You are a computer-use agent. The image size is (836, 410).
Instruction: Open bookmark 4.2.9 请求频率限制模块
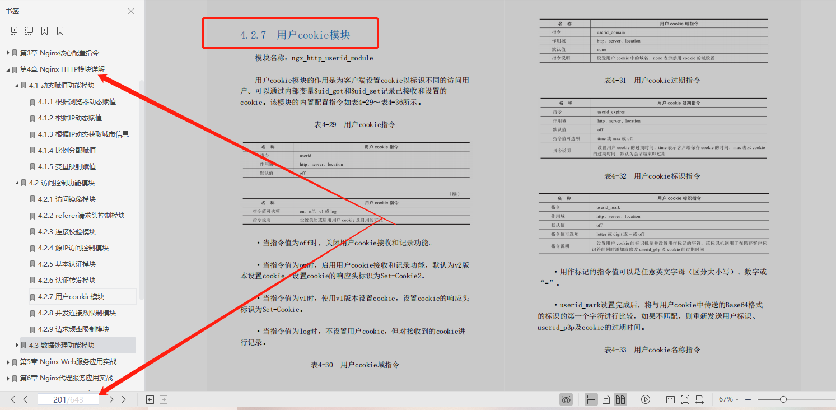(73, 329)
